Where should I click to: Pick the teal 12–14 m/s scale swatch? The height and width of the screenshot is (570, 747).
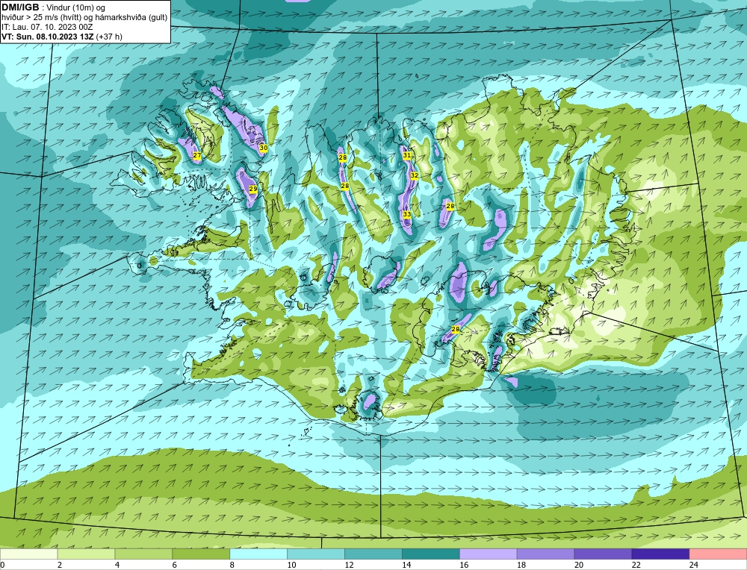373,554
